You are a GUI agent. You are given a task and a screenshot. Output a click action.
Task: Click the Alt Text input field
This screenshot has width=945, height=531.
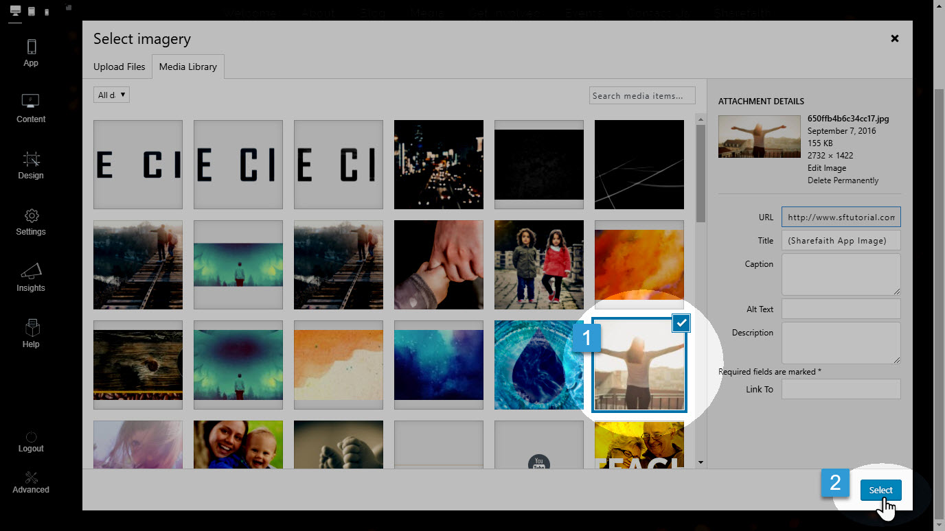(x=841, y=309)
